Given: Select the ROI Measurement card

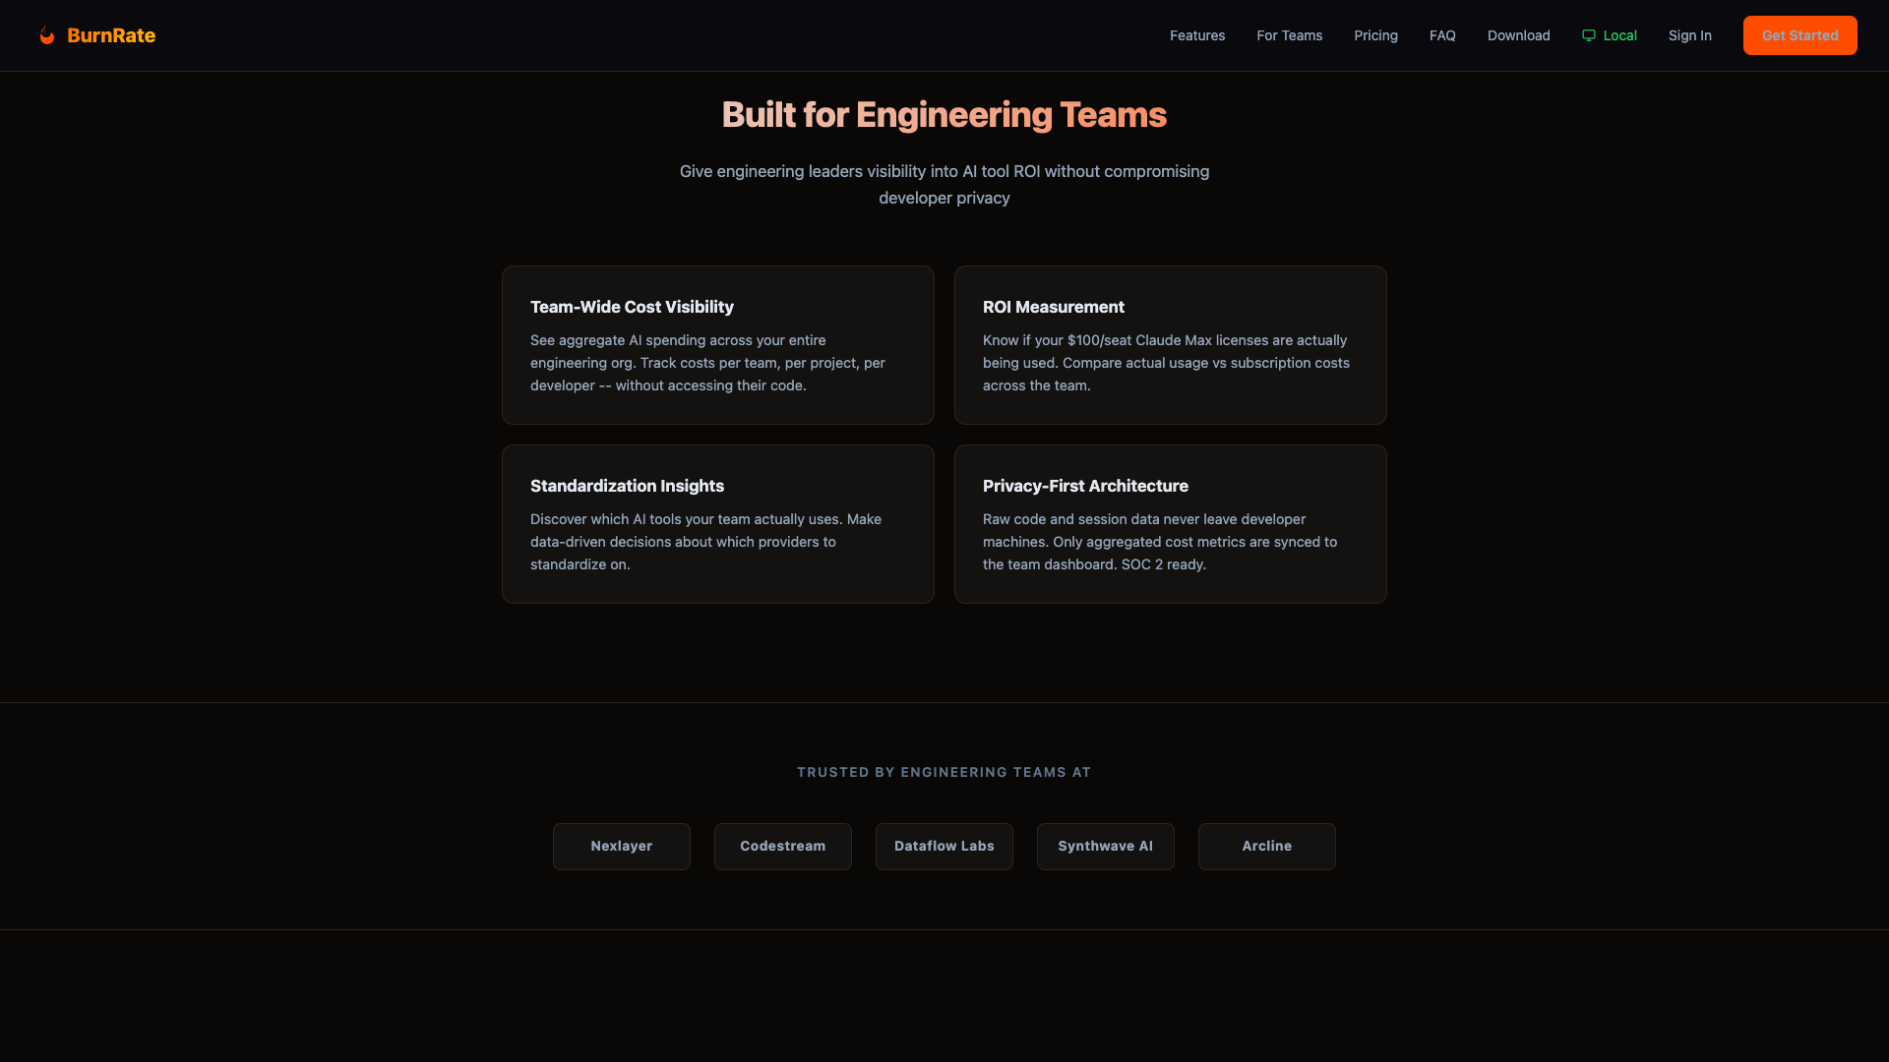Looking at the screenshot, I should [x=1170, y=345].
